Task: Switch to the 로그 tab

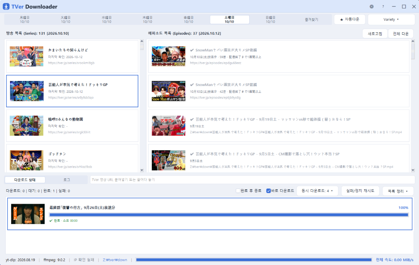Action: point(67,180)
